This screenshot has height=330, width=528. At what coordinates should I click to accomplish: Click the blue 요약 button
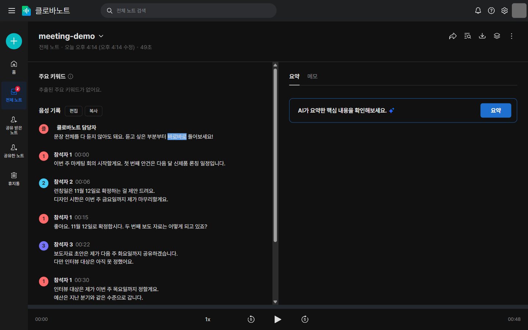tap(496, 110)
